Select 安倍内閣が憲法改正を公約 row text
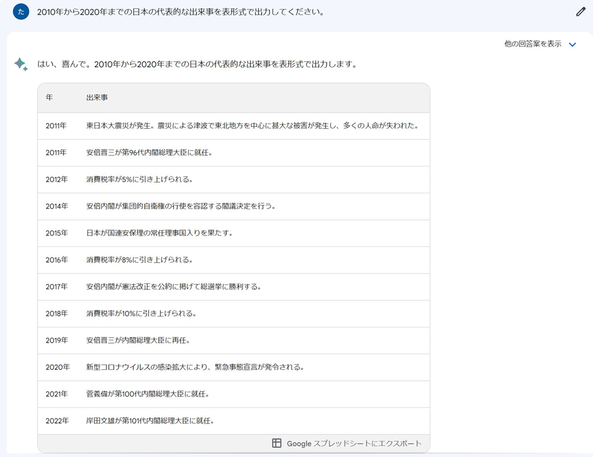Viewport: 593px width, 457px height. click(174, 287)
